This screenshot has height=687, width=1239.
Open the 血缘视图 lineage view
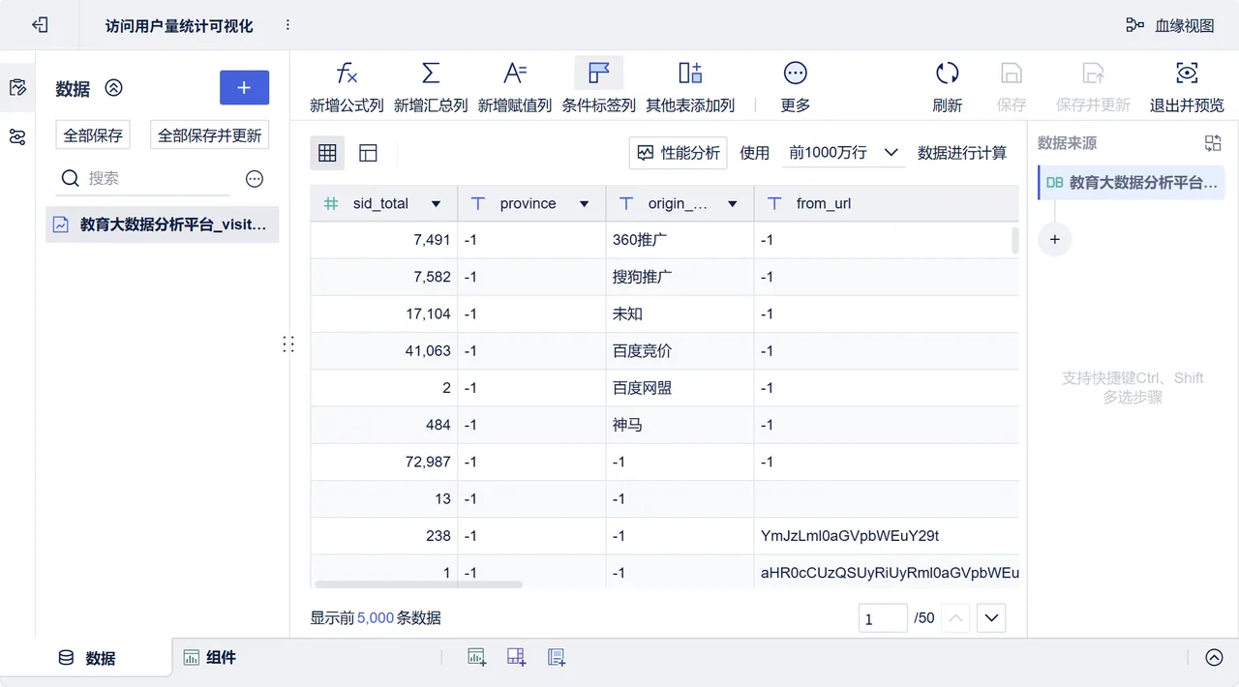[1170, 25]
